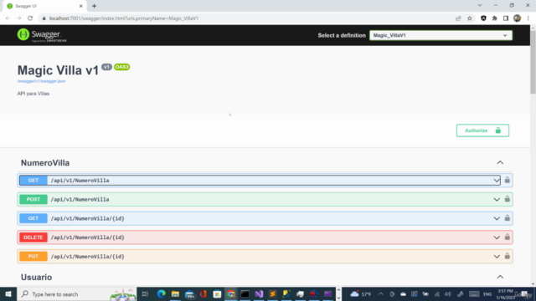This screenshot has width=536, height=301.
Task: Open Microsoft Edge from taskbar
Action: [162, 293]
